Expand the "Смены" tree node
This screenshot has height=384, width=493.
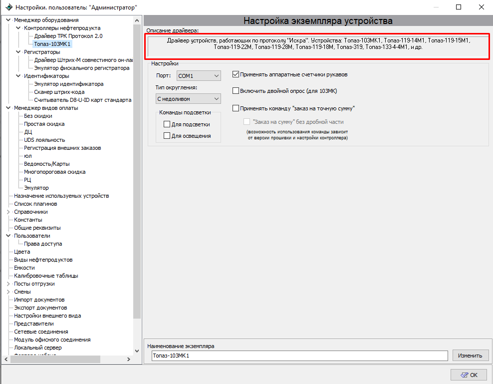pyautogui.click(x=8, y=292)
